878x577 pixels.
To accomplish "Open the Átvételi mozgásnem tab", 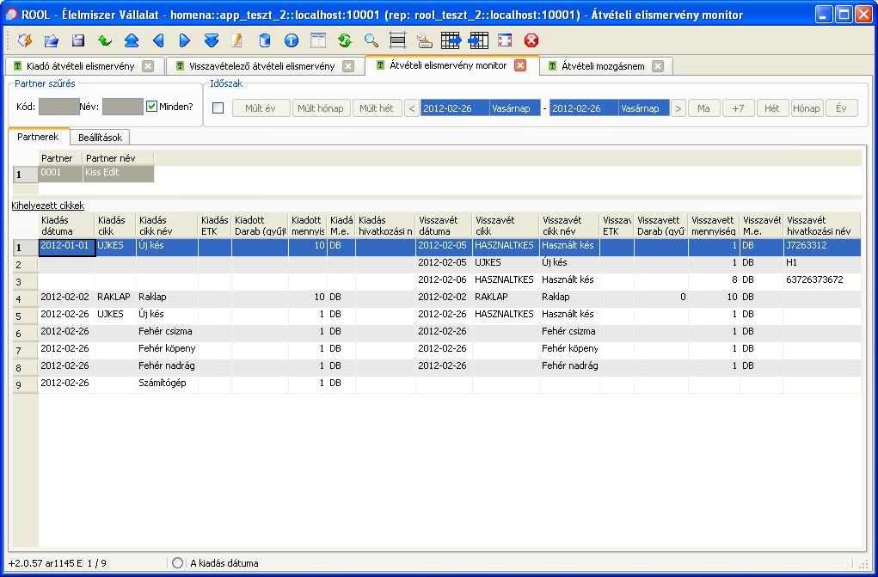I will (x=602, y=66).
